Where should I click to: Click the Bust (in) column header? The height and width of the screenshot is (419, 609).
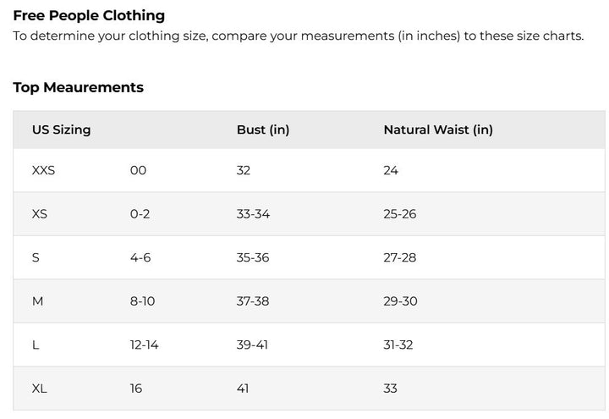[x=262, y=130]
